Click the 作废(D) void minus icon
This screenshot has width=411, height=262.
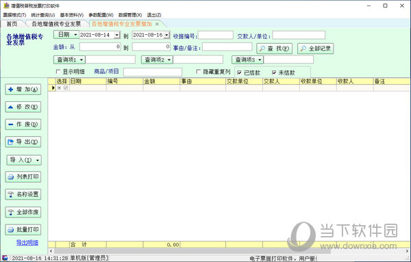(x=11, y=125)
